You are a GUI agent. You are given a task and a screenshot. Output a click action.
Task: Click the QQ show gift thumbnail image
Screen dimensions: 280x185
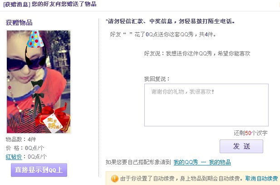(39, 82)
